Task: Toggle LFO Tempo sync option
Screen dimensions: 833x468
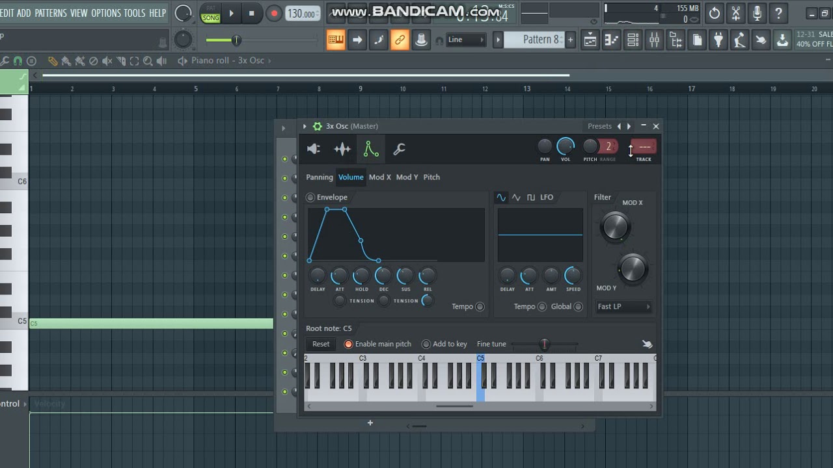Action: point(542,307)
